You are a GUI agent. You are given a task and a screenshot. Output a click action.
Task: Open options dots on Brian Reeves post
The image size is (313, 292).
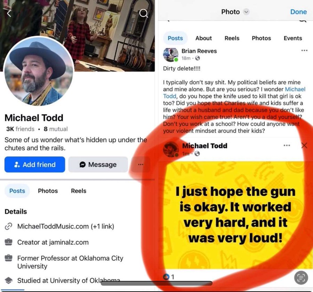(x=304, y=50)
